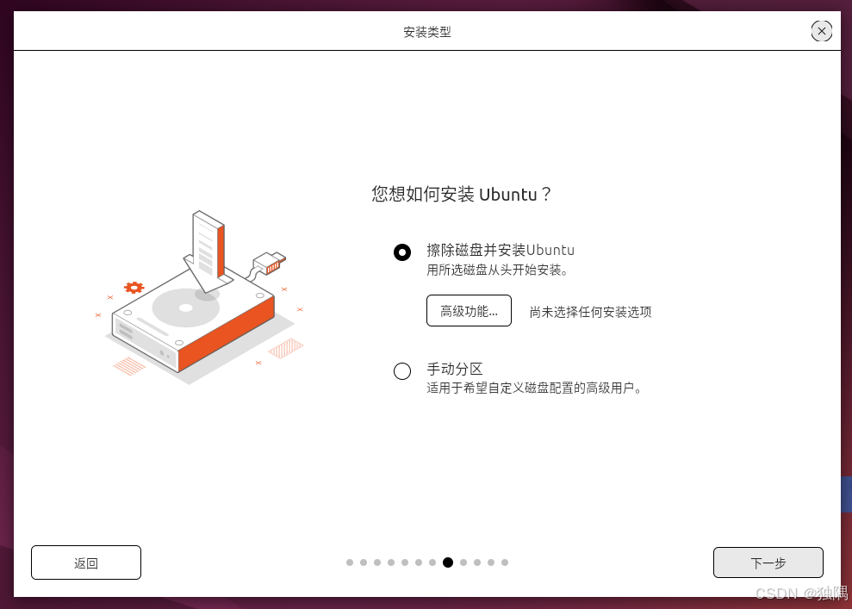Screen dimensions: 852x609
Task: Click the filled current-step progress dot
Action: [x=448, y=562]
